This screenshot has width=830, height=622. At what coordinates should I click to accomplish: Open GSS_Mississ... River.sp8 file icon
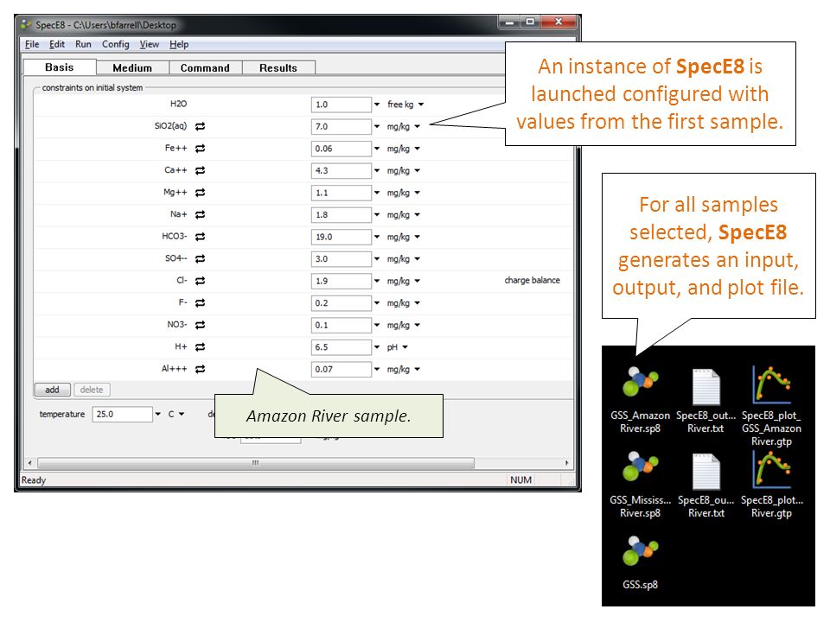click(x=641, y=466)
